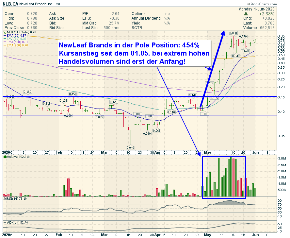Click the green Volume legend icon
Viewport: 290px width, 238px height.
(x=5, y=157)
